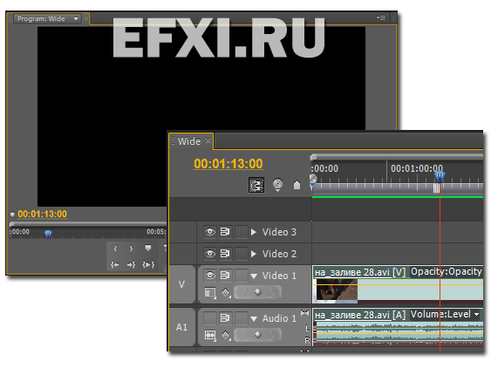Toggle A1 source patch for Audio 1

(x=182, y=327)
